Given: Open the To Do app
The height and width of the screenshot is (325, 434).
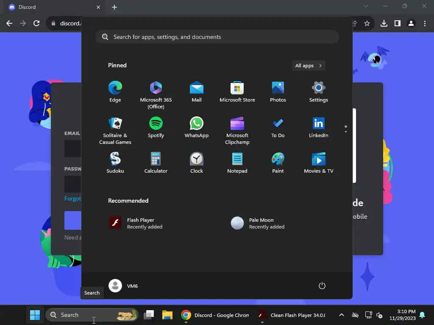Looking at the screenshot, I should (278, 127).
